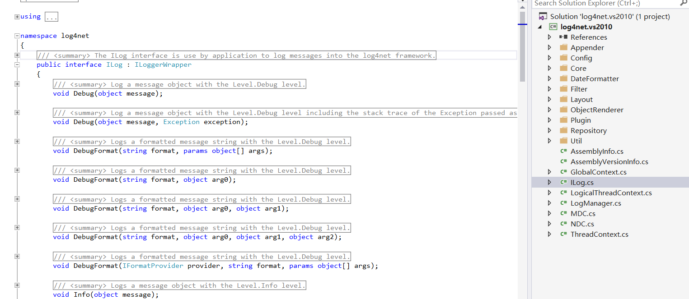The image size is (689, 299).
Task: Click the DateFormatter folder icon
Action: tap(563, 78)
